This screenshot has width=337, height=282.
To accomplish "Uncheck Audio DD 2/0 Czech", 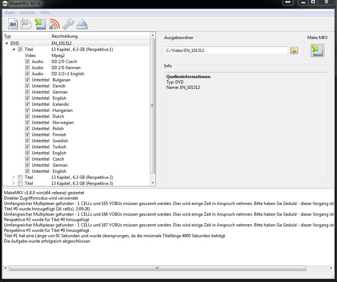I will [27, 62].
